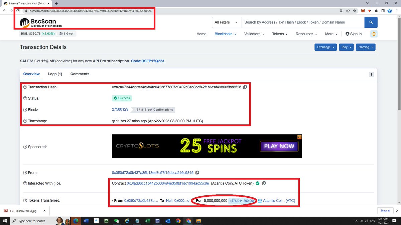Image resolution: width=401 pixels, height=225 pixels.
Task: Expand download options for FuTH8FiaIAUdRRo.jpg
Action: tap(45, 211)
